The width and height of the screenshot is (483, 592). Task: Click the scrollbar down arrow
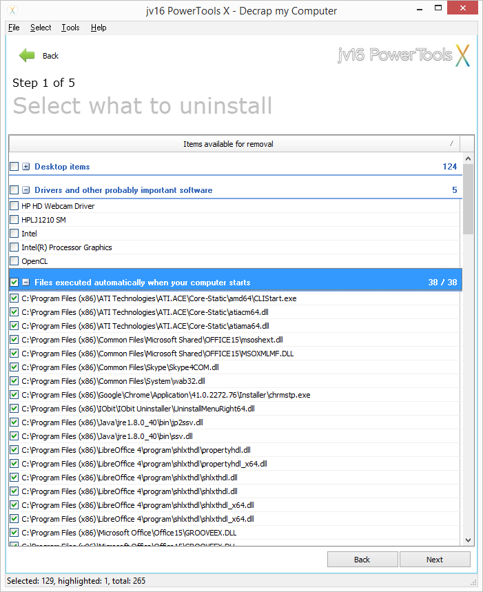[469, 540]
